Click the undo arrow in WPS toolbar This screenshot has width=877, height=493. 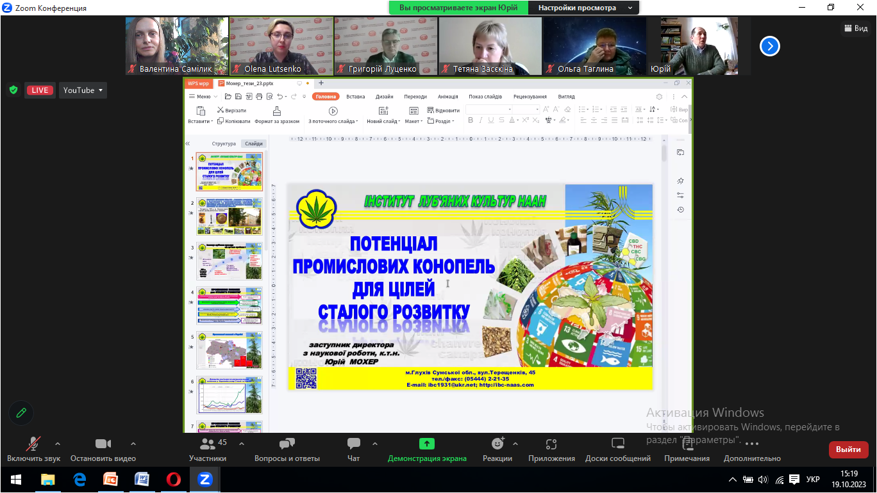tap(281, 97)
